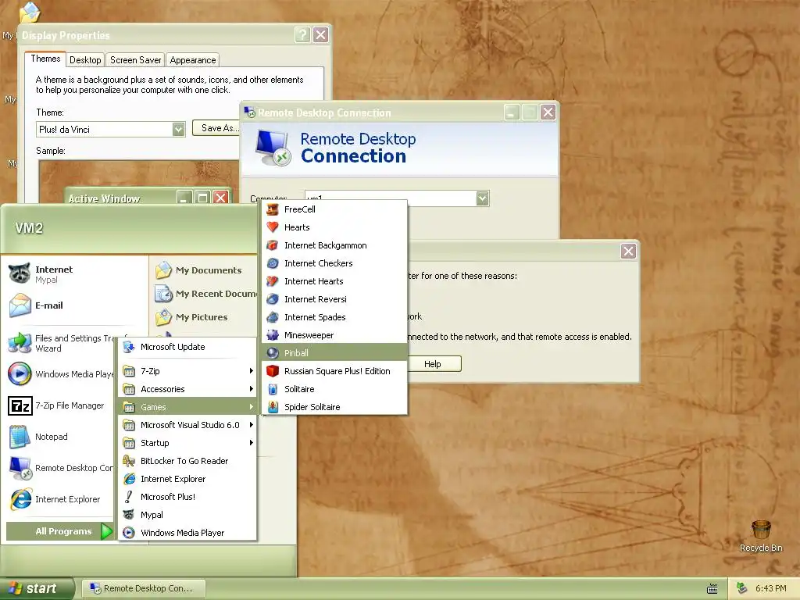
Task: Switch to the Screen Saver tab
Action: point(135,59)
